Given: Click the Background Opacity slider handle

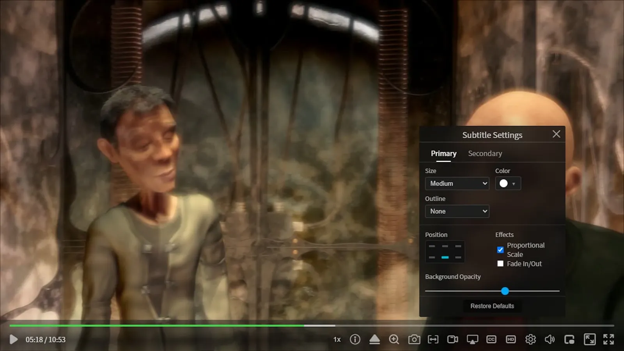Looking at the screenshot, I should tap(505, 291).
